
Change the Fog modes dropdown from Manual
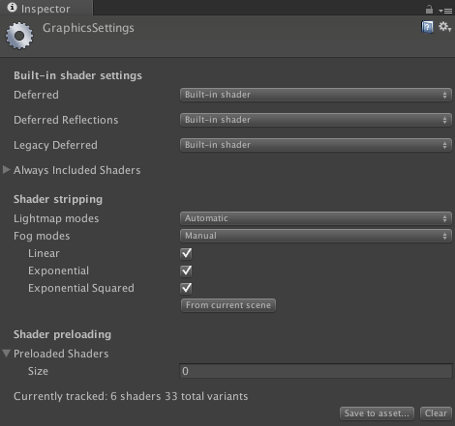pos(316,236)
